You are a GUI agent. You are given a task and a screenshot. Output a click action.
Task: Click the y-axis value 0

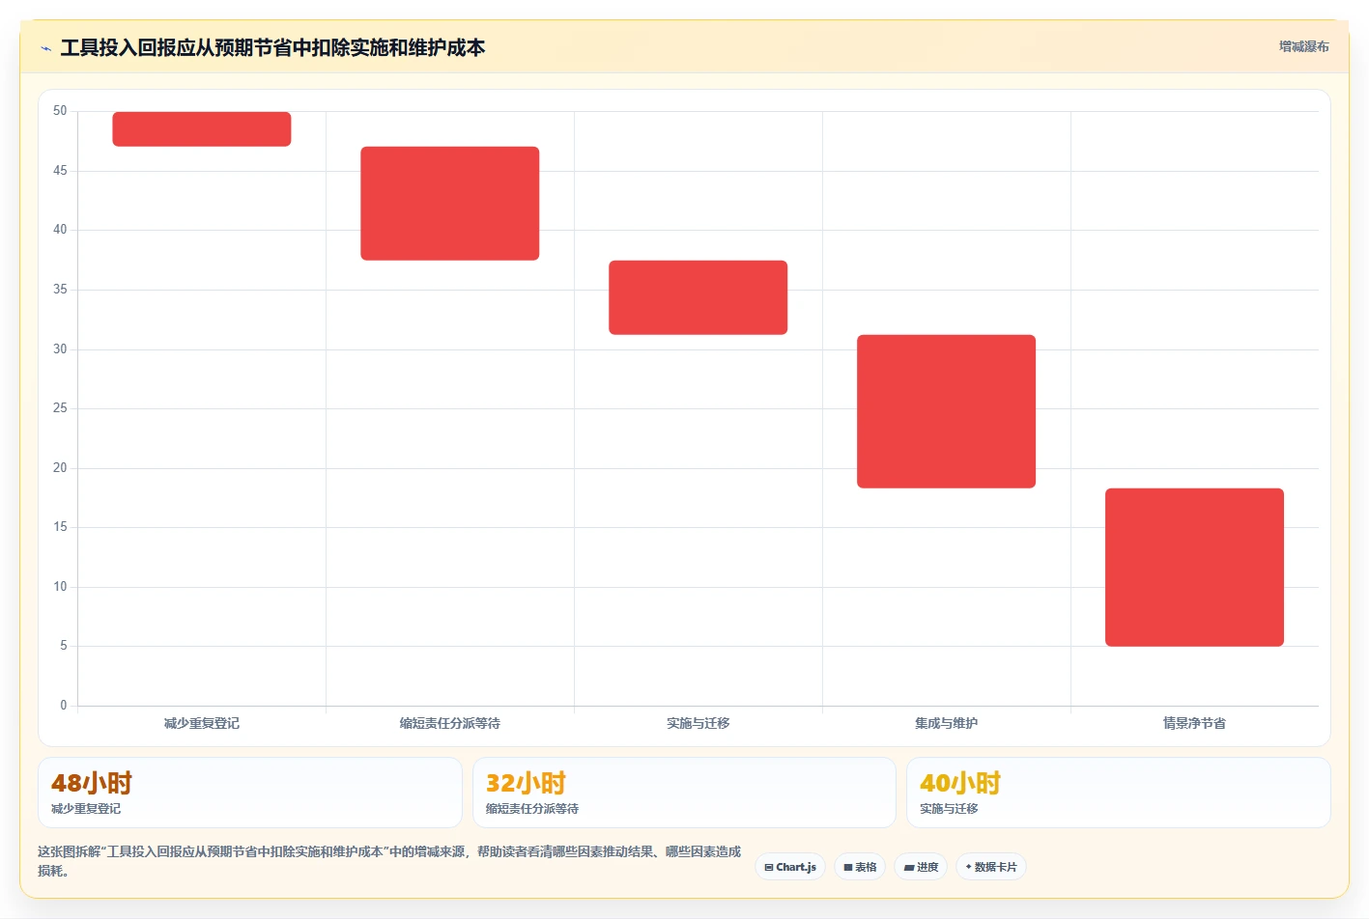click(64, 706)
